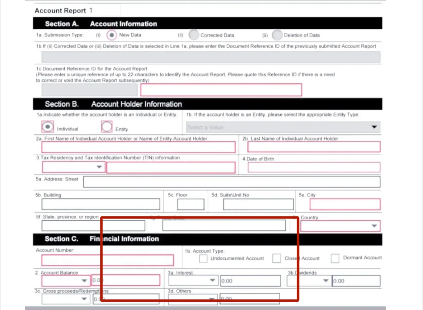Select the Deletion of Data radio button
The height and width of the screenshot is (310, 423).
[x=277, y=35]
